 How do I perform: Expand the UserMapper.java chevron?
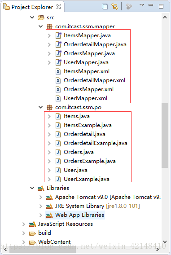click(49, 62)
